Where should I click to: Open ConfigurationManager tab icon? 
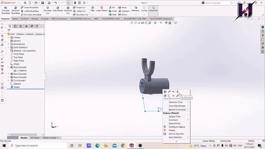point(21,26)
